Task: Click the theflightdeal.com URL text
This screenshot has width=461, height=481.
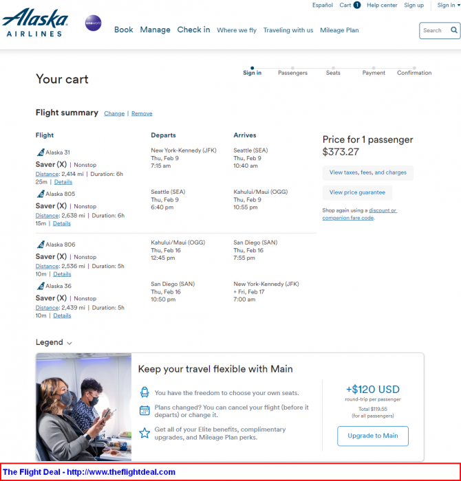Action: [121, 472]
